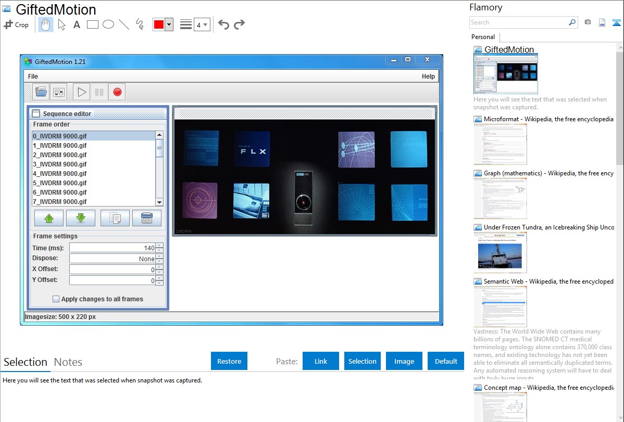
Task: Activate the hand pan tool
Action: 45,24
